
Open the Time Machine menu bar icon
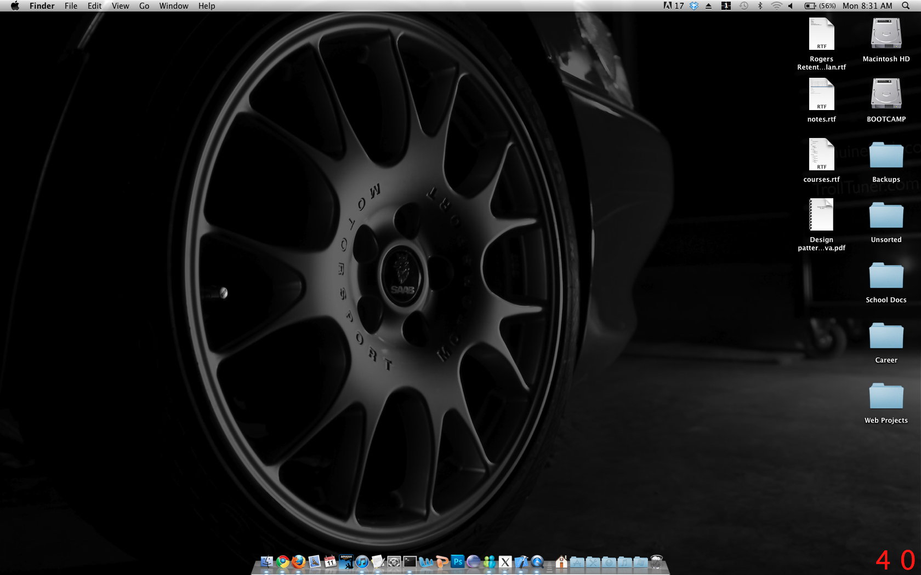[x=743, y=5]
